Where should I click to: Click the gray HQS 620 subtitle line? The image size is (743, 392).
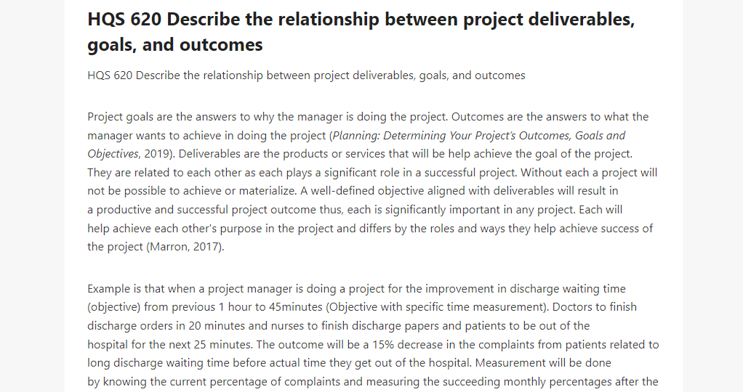(306, 75)
